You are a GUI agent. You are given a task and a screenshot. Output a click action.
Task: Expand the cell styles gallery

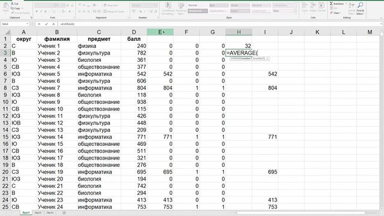[295, 12]
